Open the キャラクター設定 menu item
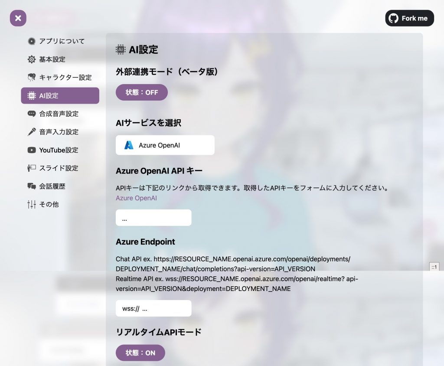The image size is (444, 366). click(60, 77)
